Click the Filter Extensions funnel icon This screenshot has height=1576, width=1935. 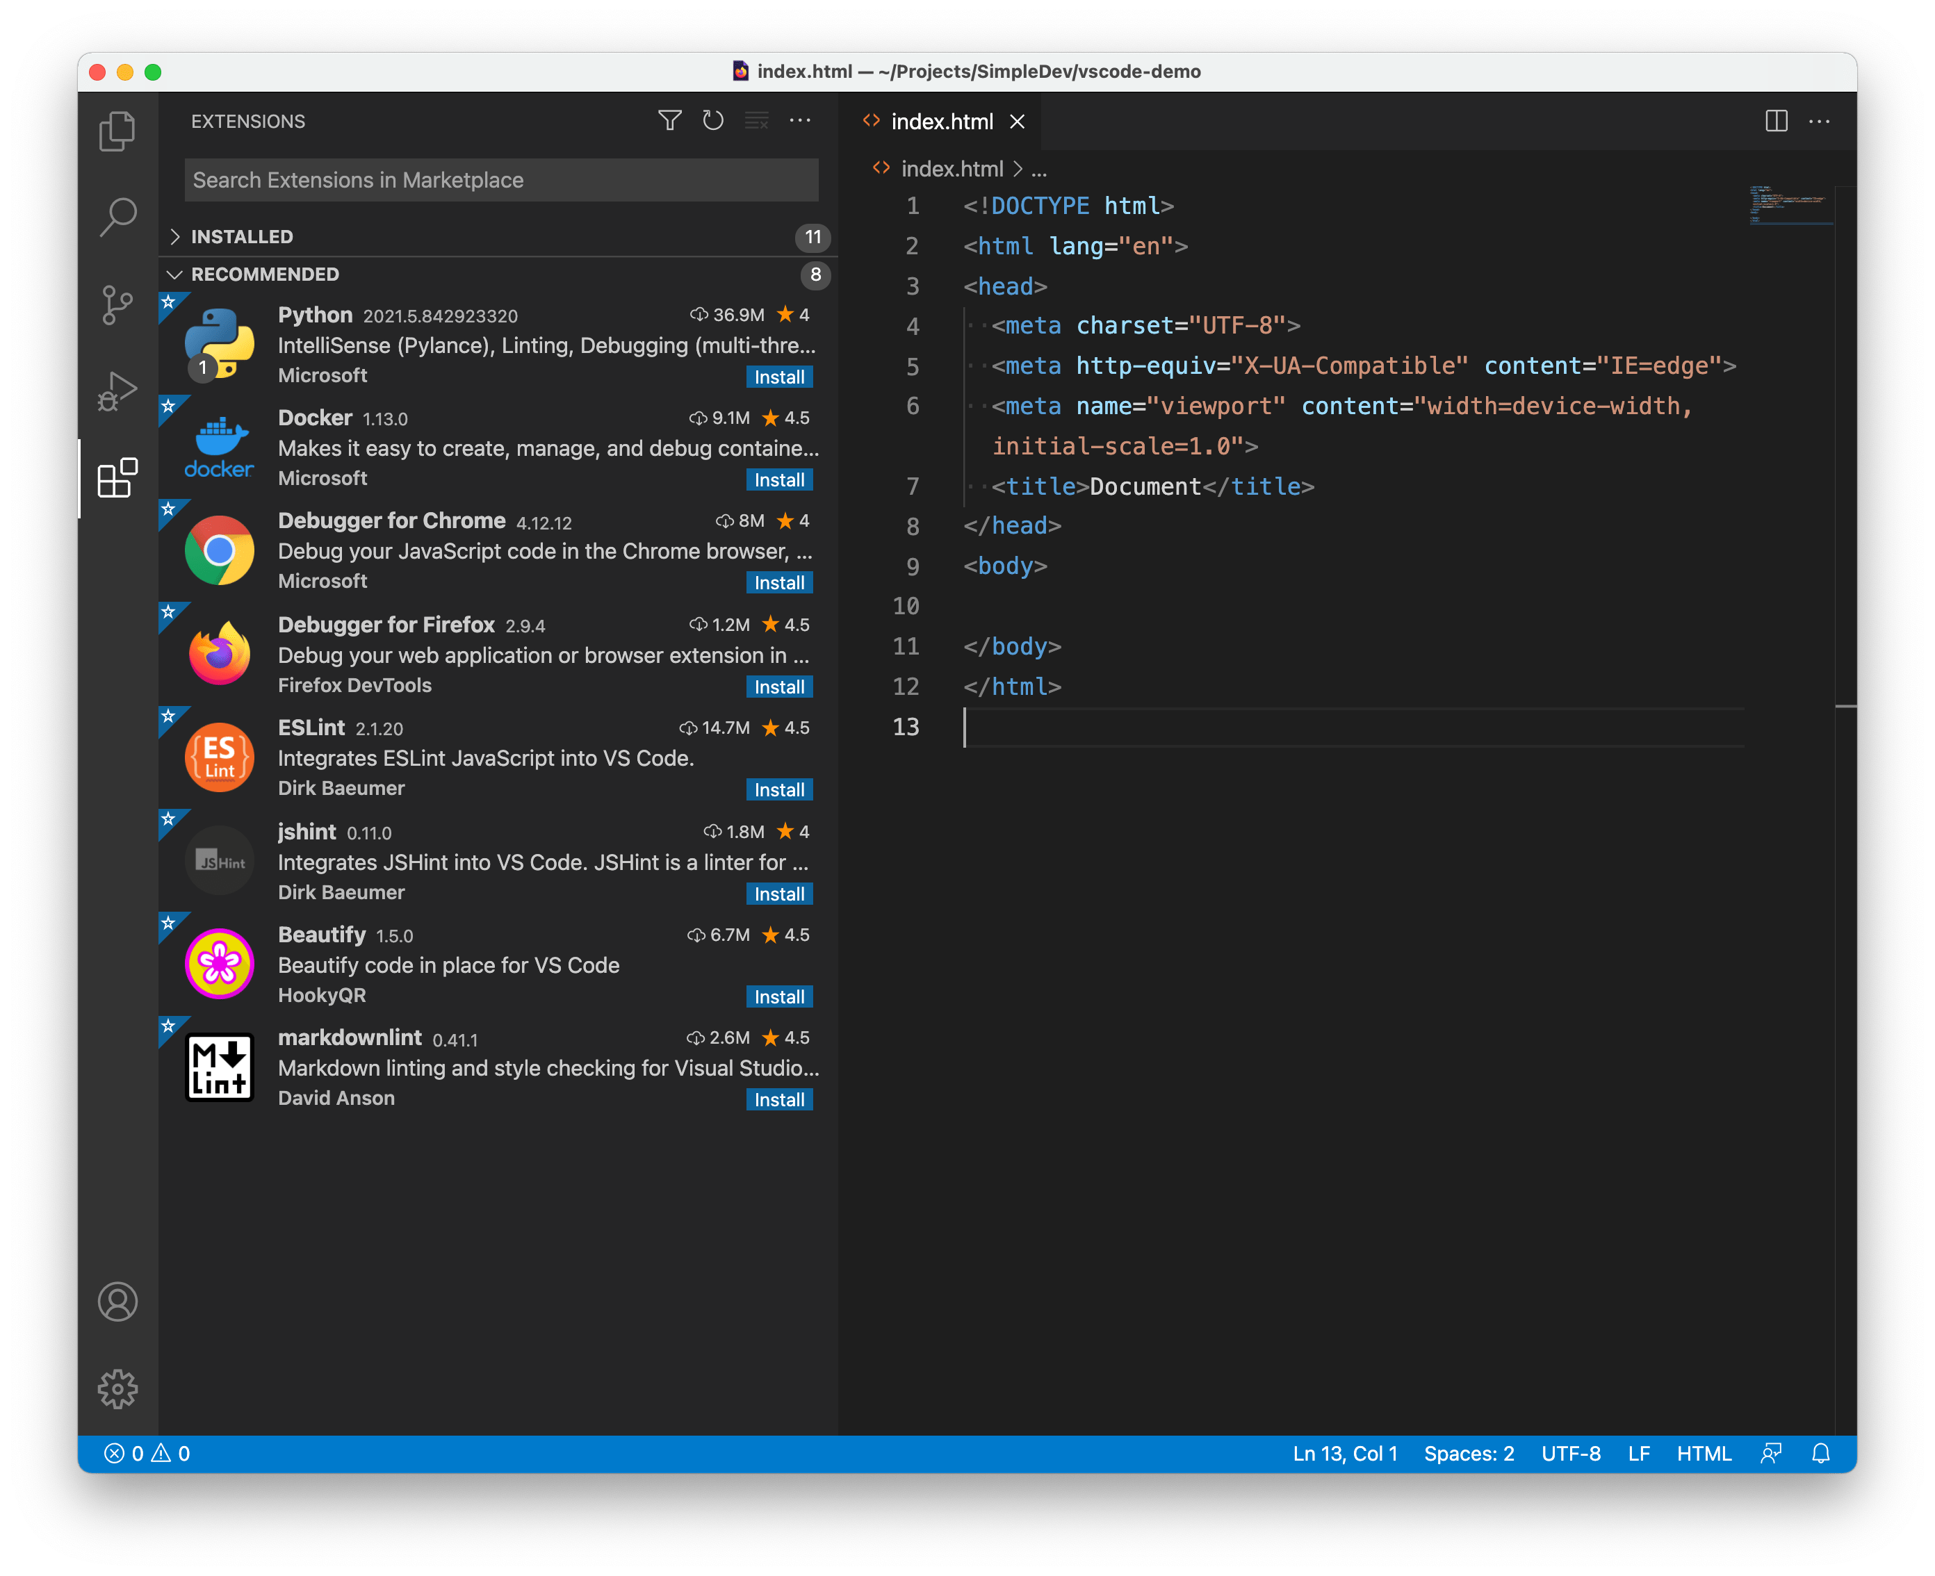tap(669, 121)
